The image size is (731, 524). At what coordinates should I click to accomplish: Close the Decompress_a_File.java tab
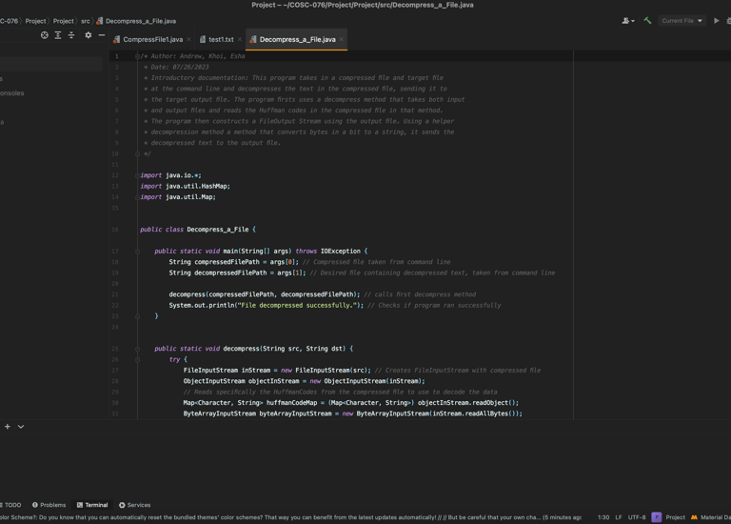342,39
